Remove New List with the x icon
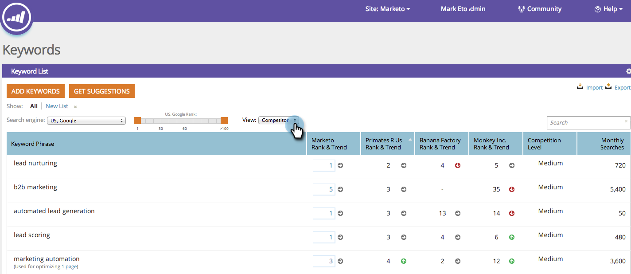Screen dimensions: 631x274 tap(75, 107)
